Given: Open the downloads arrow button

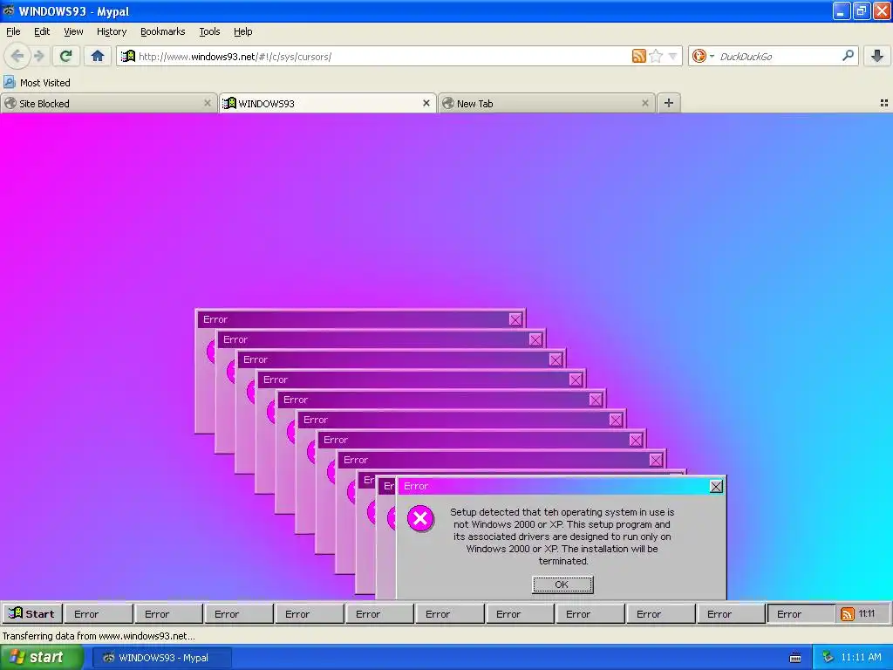Looking at the screenshot, I should point(877,56).
